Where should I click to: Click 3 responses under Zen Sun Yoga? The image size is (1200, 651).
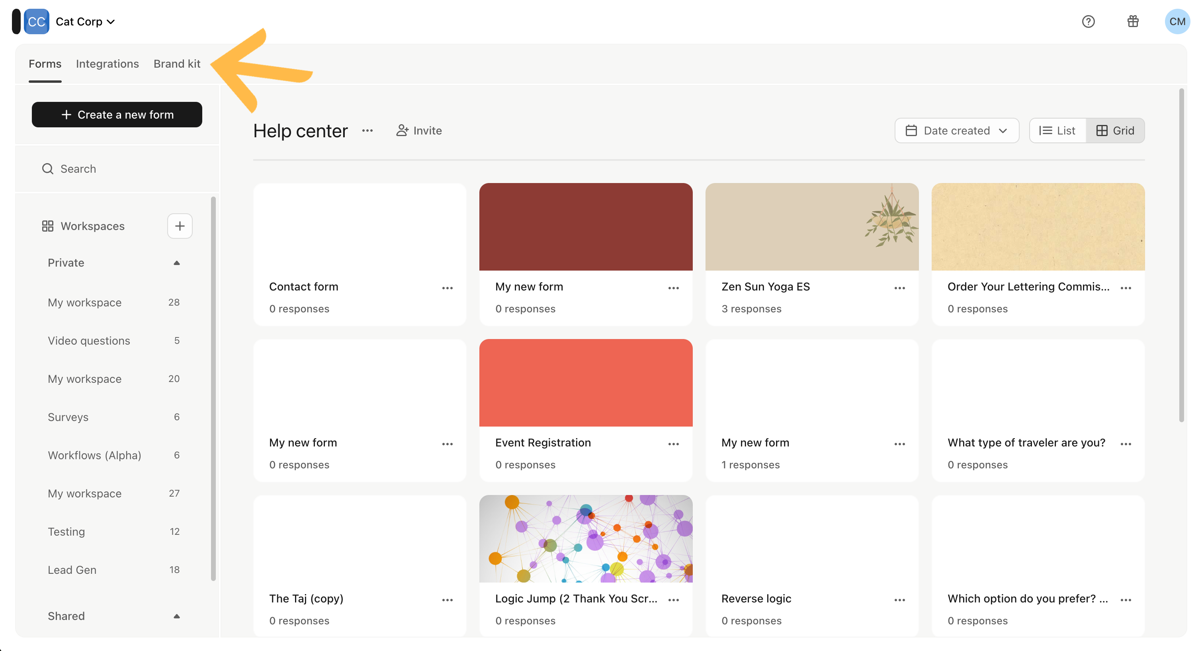(x=751, y=309)
